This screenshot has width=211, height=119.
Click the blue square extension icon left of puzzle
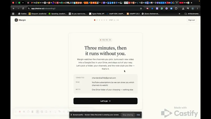pyautogui.click(x=171, y=8)
